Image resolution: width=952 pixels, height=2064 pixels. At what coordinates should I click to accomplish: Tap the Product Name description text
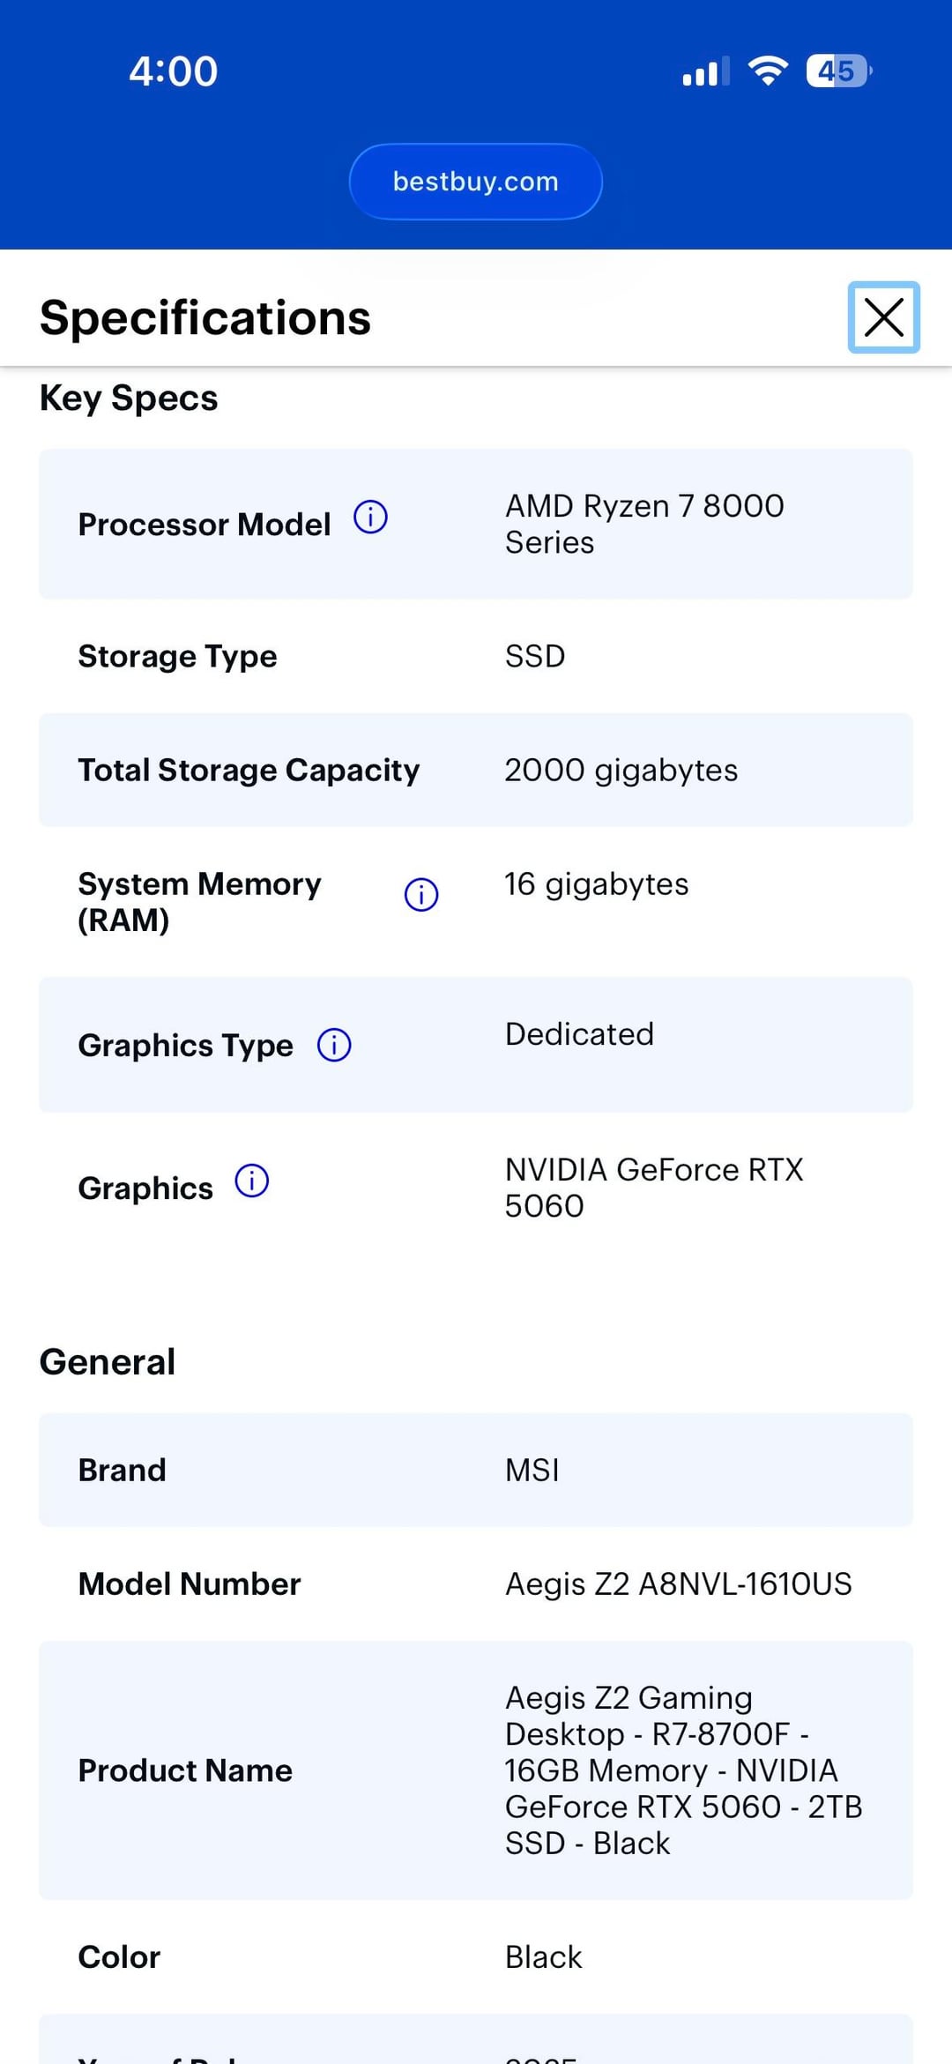tap(683, 1770)
